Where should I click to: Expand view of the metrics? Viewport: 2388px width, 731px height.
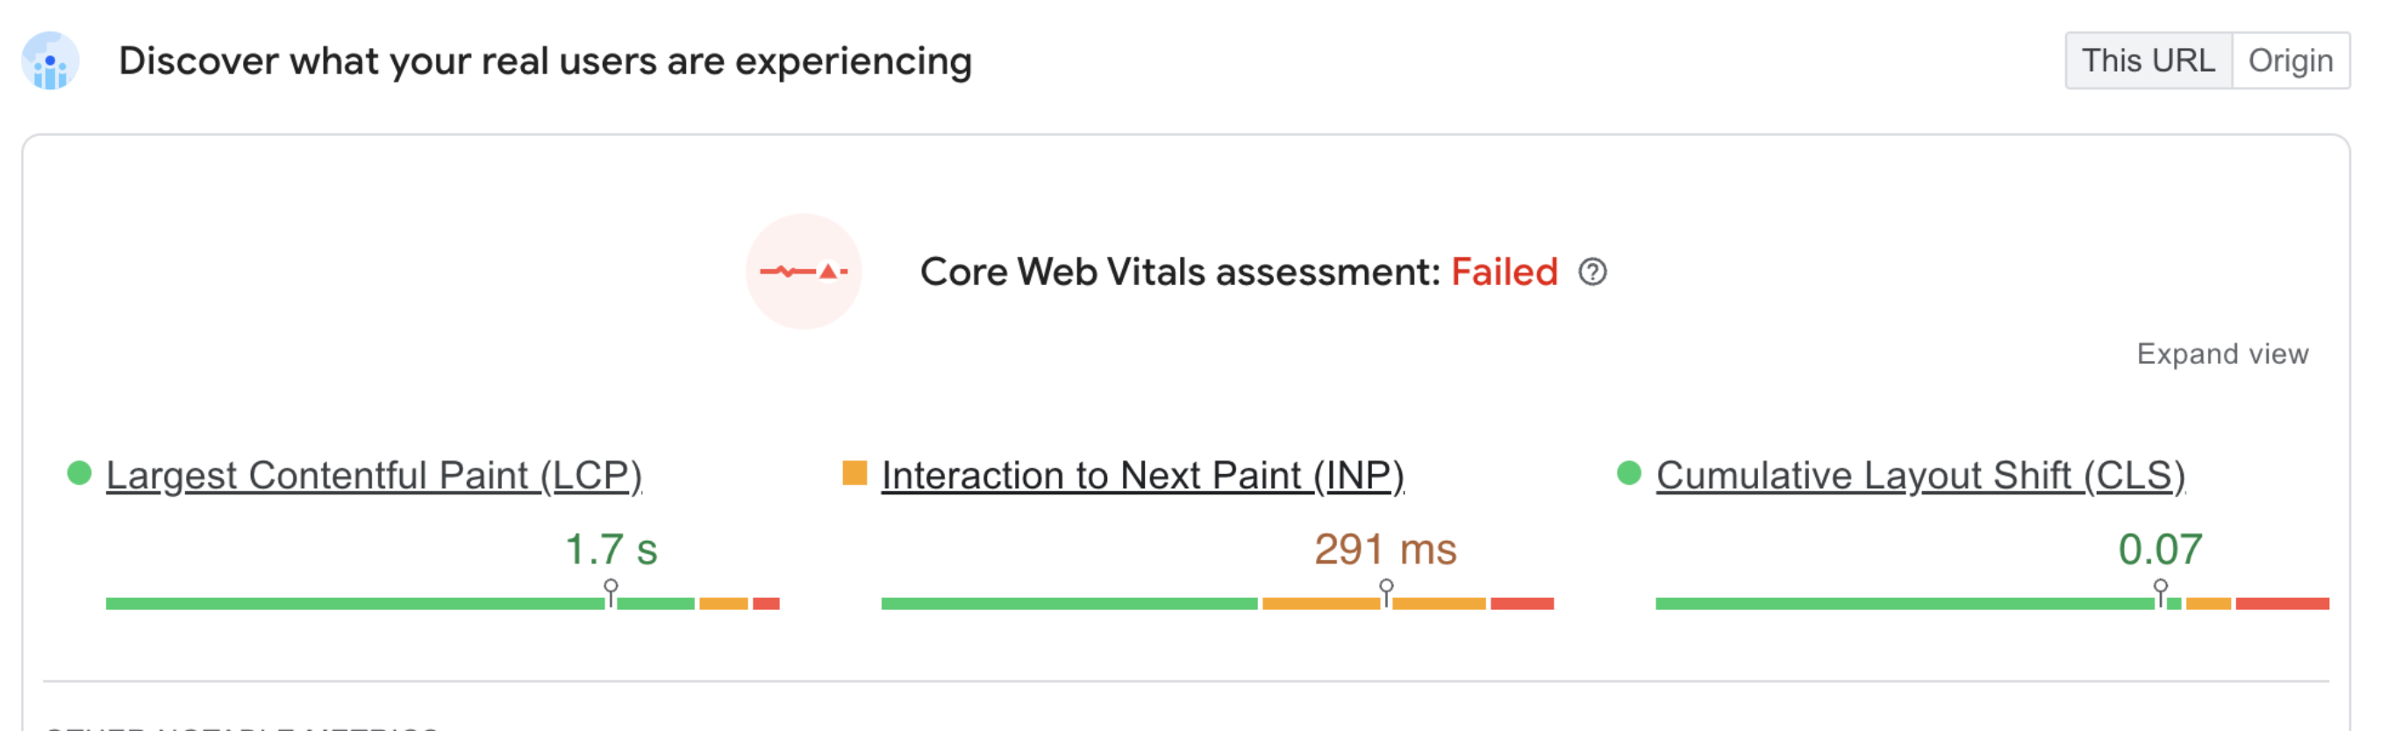2221,354
